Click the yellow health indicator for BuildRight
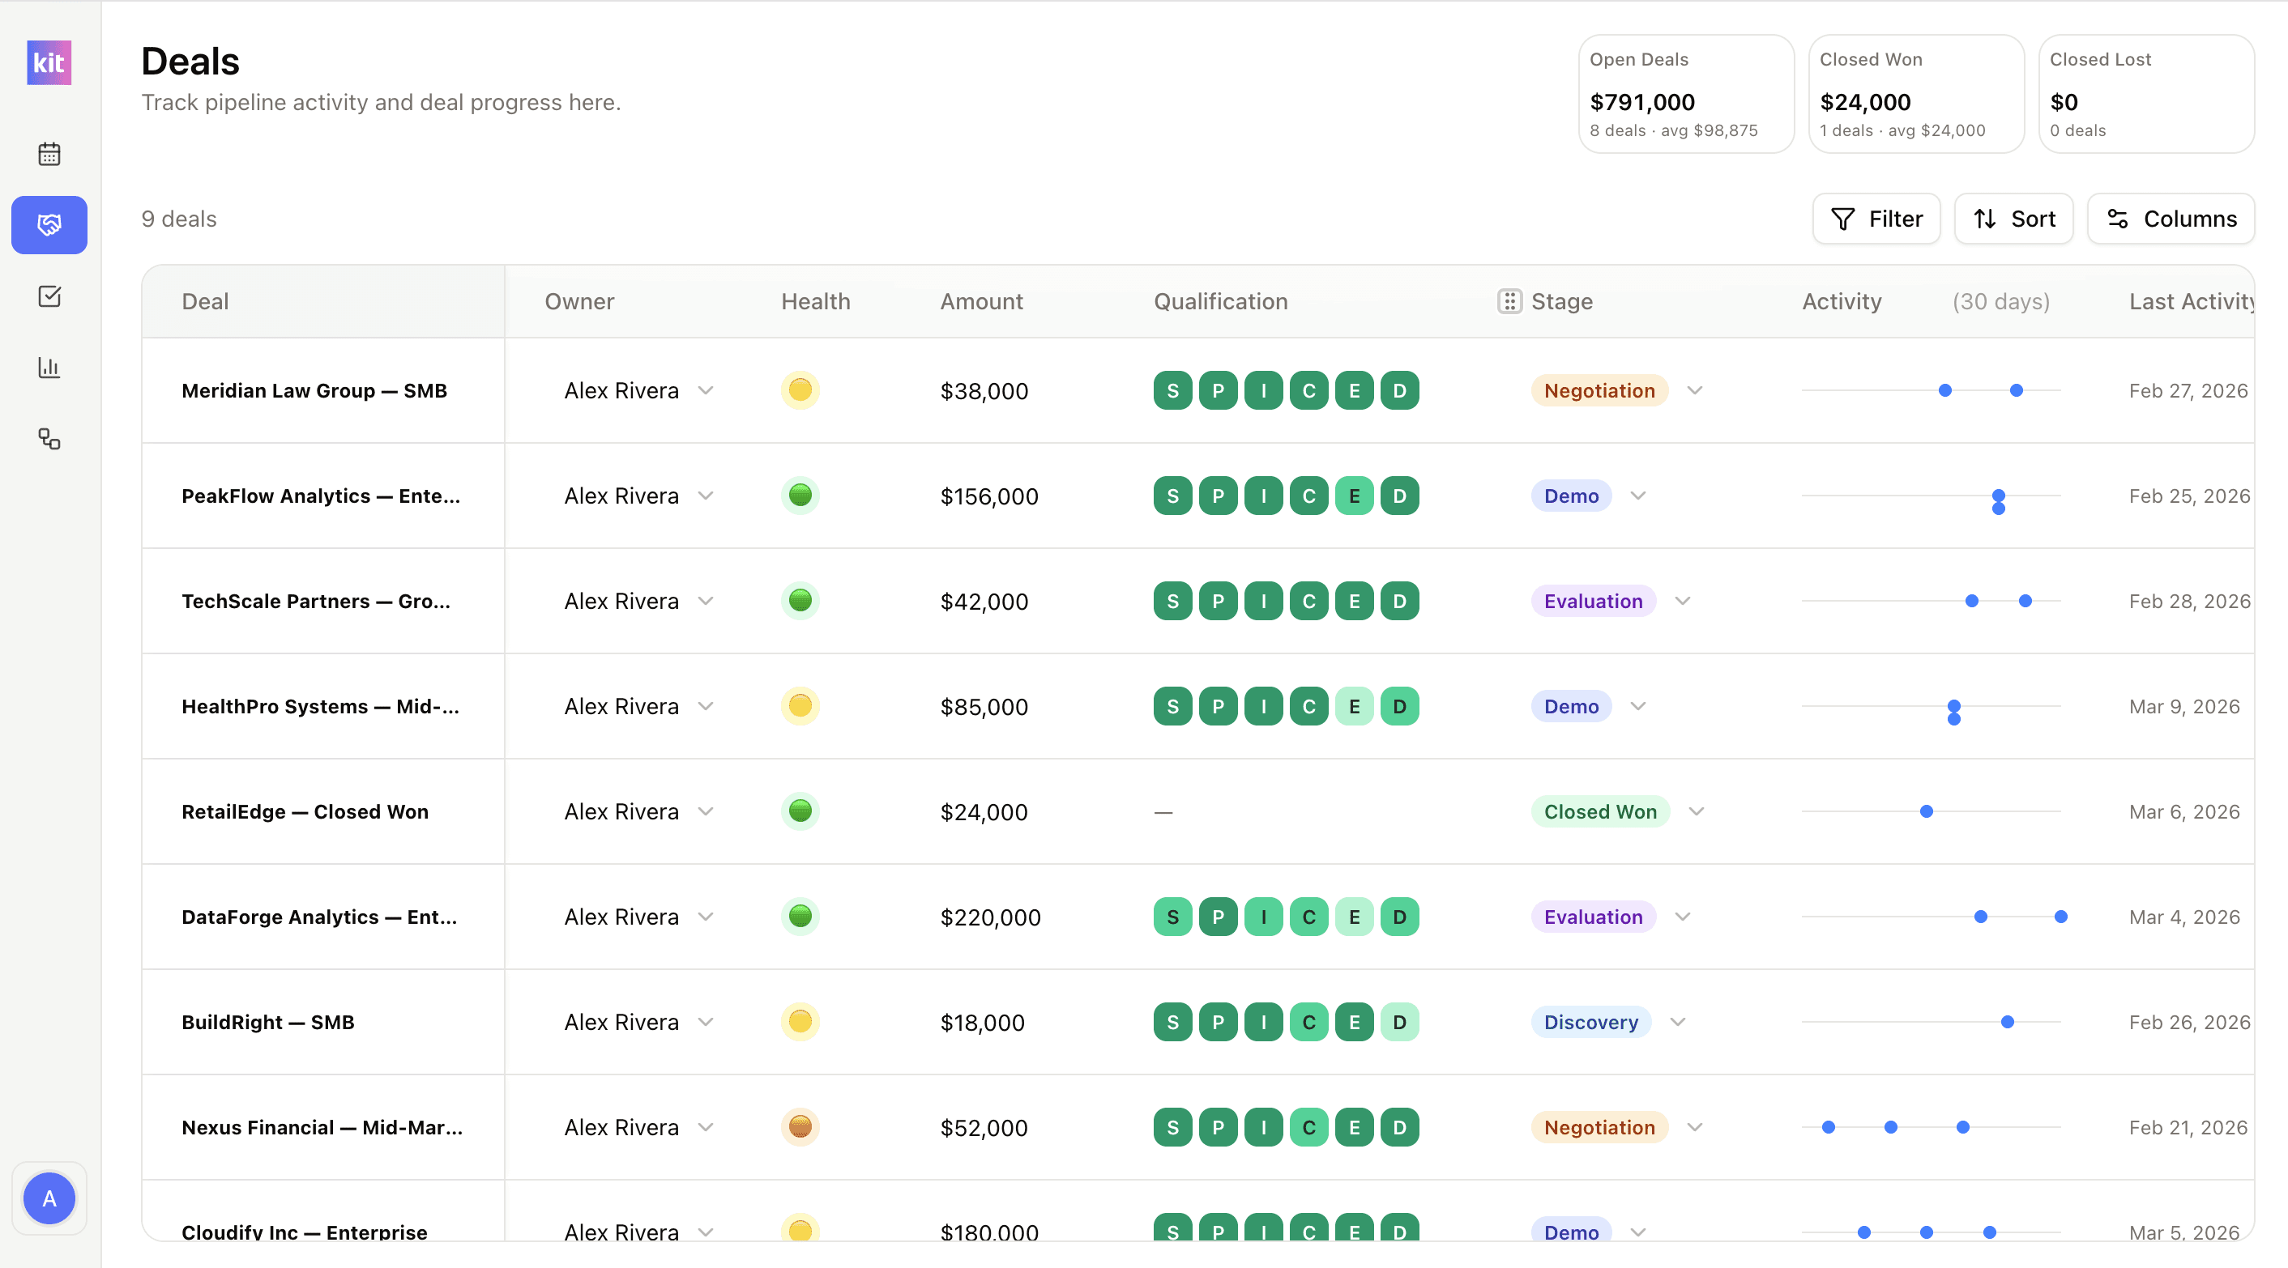The height and width of the screenshot is (1268, 2288). [x=800, y=1022]
